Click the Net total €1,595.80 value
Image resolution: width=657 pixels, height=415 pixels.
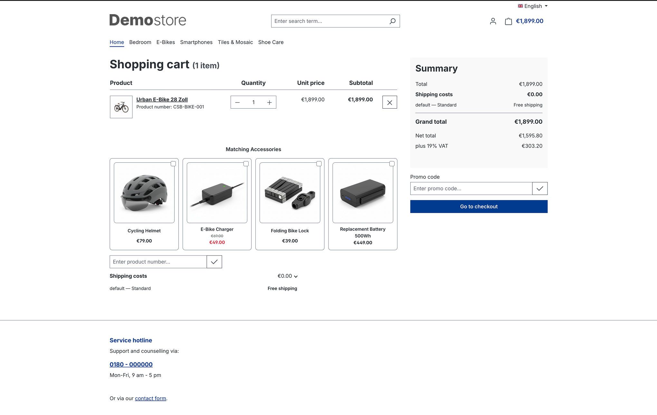(530, 136)
